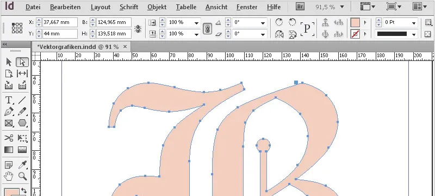The height and width of the screenshot is (196, 435).
Task: Open the Y scale percentage dropdown
Action: click(197, 35)
